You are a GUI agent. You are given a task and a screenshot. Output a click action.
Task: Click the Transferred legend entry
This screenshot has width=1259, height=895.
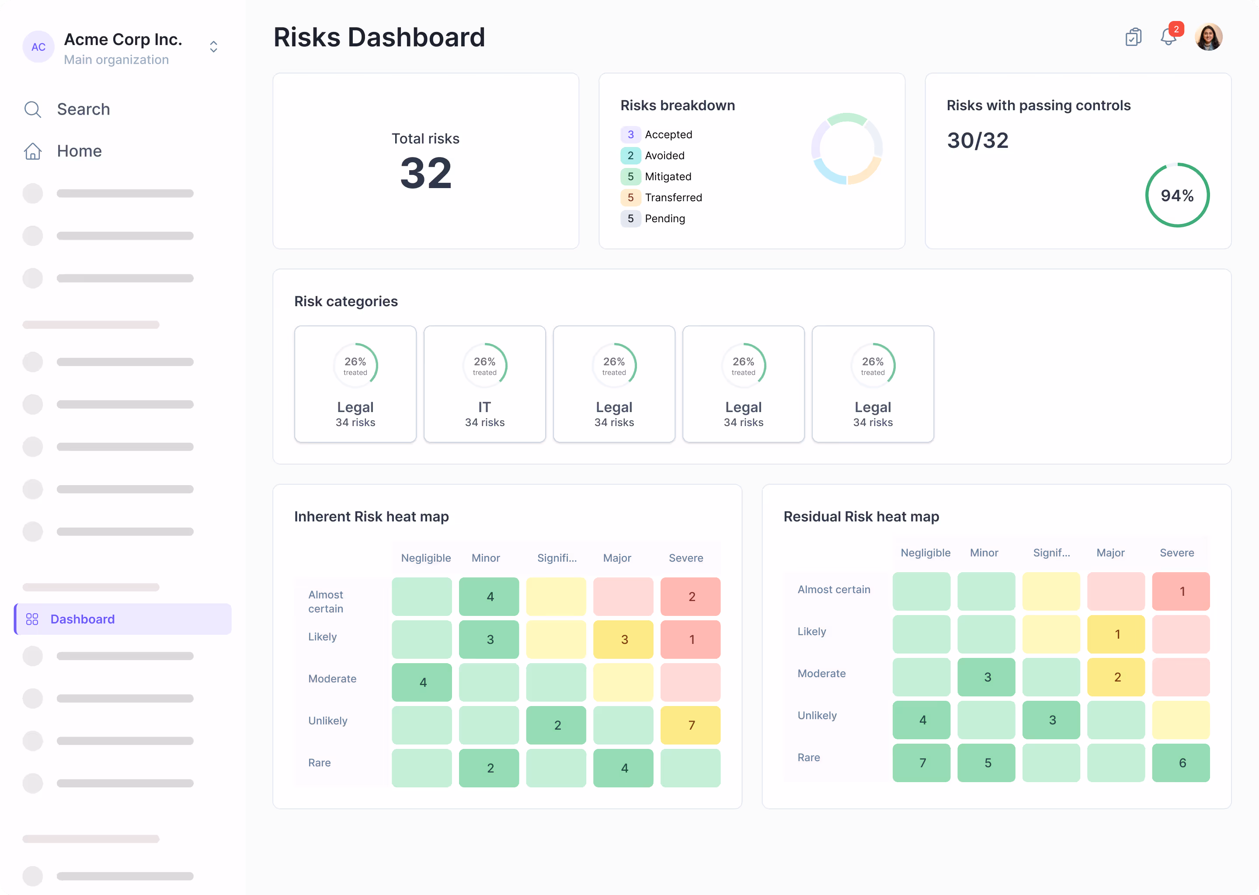673,197
